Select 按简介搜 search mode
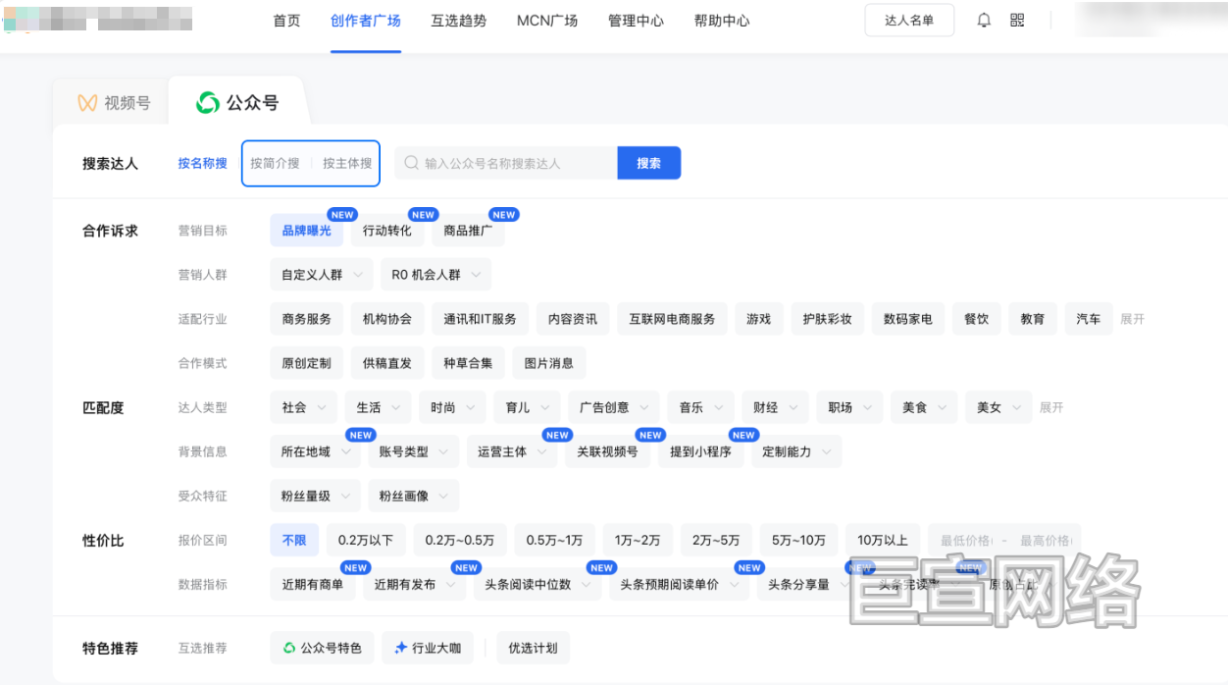The height and width of the screenshot is (685, 1228). click(x=275, y=163)
